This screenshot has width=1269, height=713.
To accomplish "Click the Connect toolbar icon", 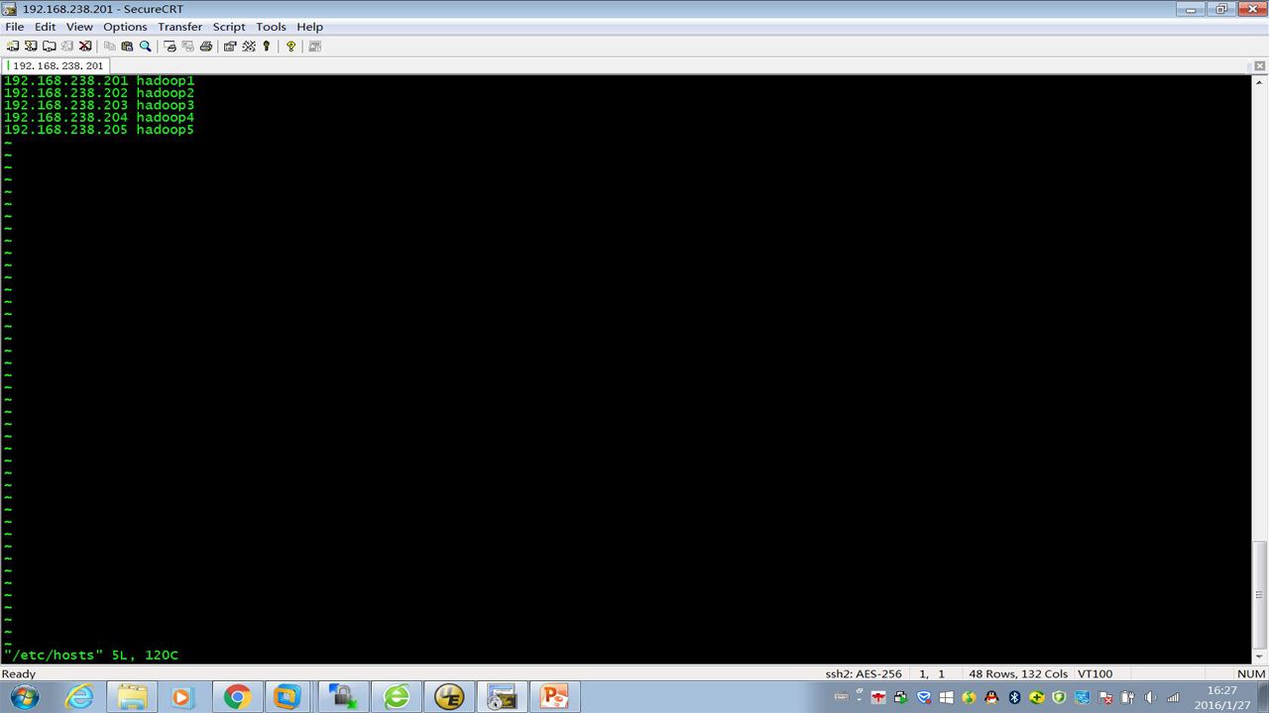I will (x=13, y=46).
